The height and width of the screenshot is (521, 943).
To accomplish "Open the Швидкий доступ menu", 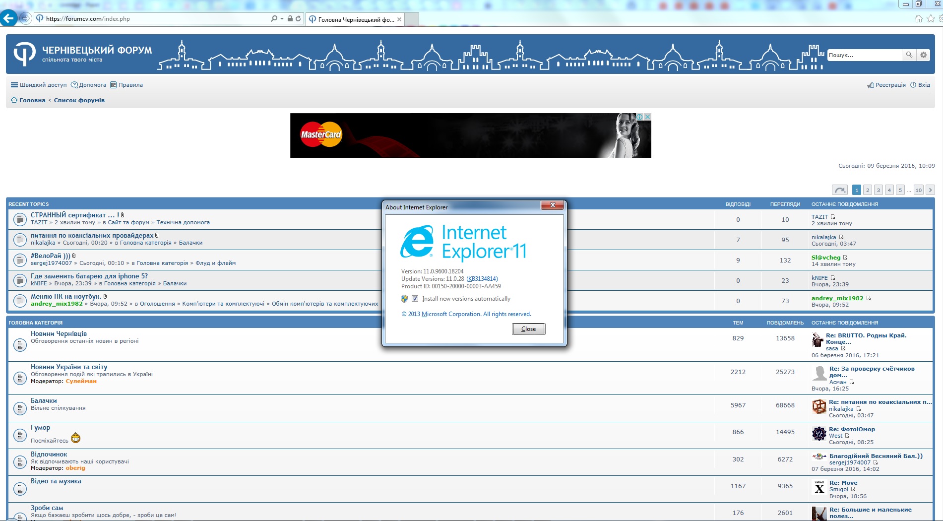I will [x=39, y=85].
